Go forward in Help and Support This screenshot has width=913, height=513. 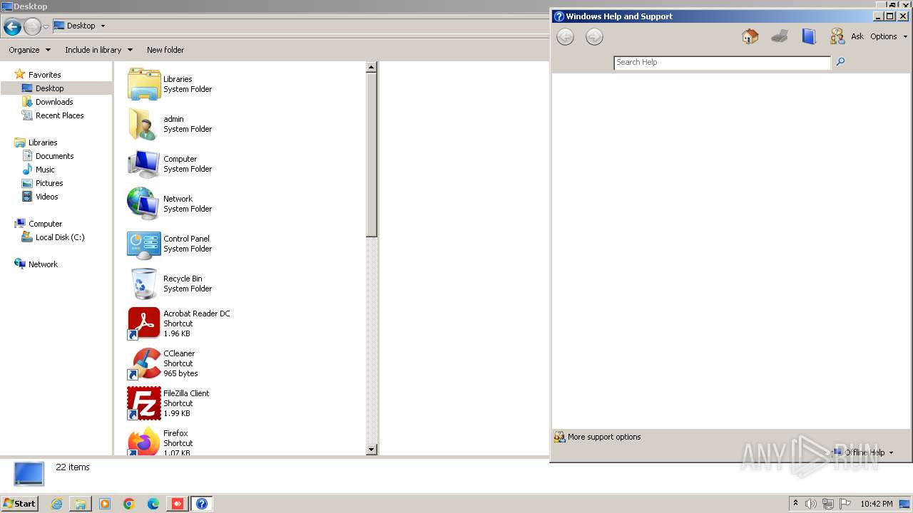coord(594,37)
